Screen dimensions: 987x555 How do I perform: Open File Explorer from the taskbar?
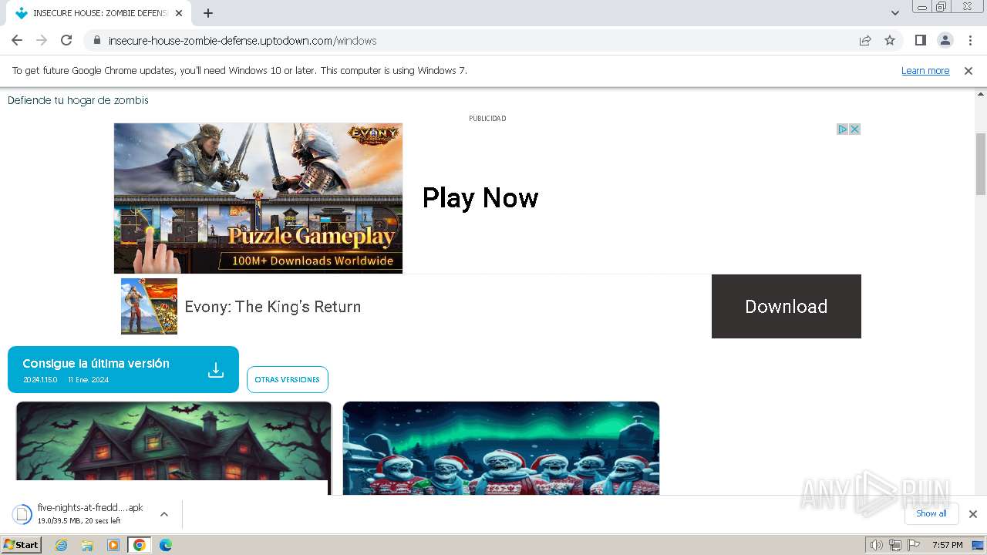point(87,545)
